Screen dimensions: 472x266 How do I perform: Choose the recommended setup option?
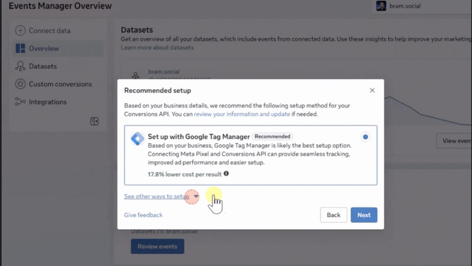(251, 155)
